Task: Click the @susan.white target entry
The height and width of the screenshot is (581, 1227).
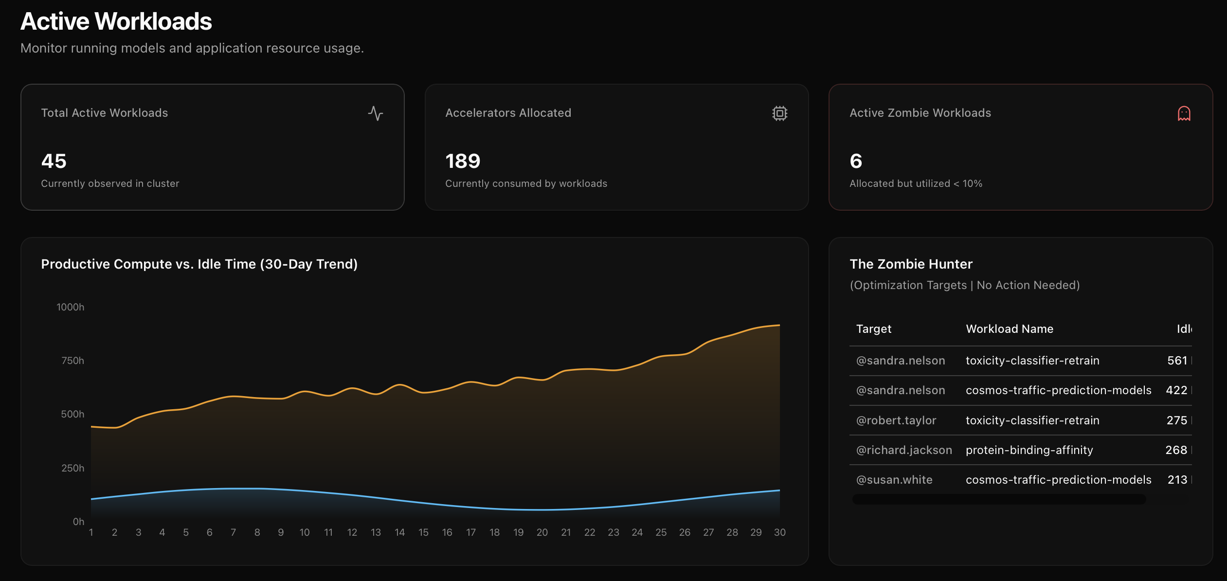Action: (x=894, y=480)
